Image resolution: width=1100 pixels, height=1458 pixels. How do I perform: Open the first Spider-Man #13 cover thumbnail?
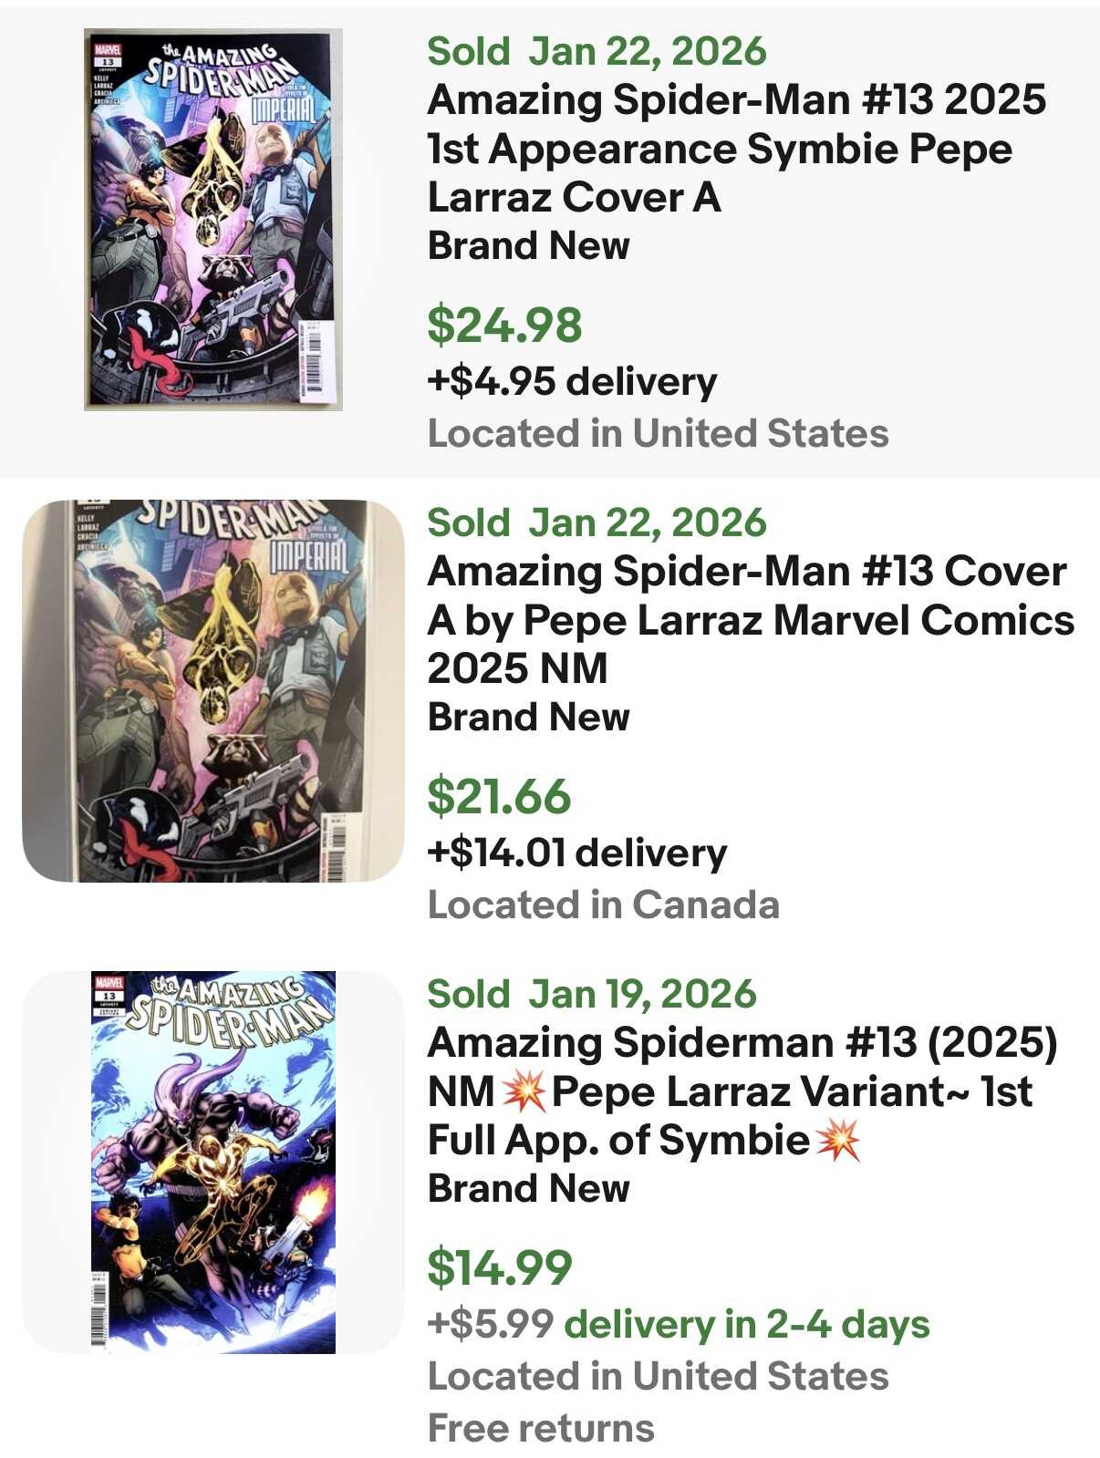213,220
